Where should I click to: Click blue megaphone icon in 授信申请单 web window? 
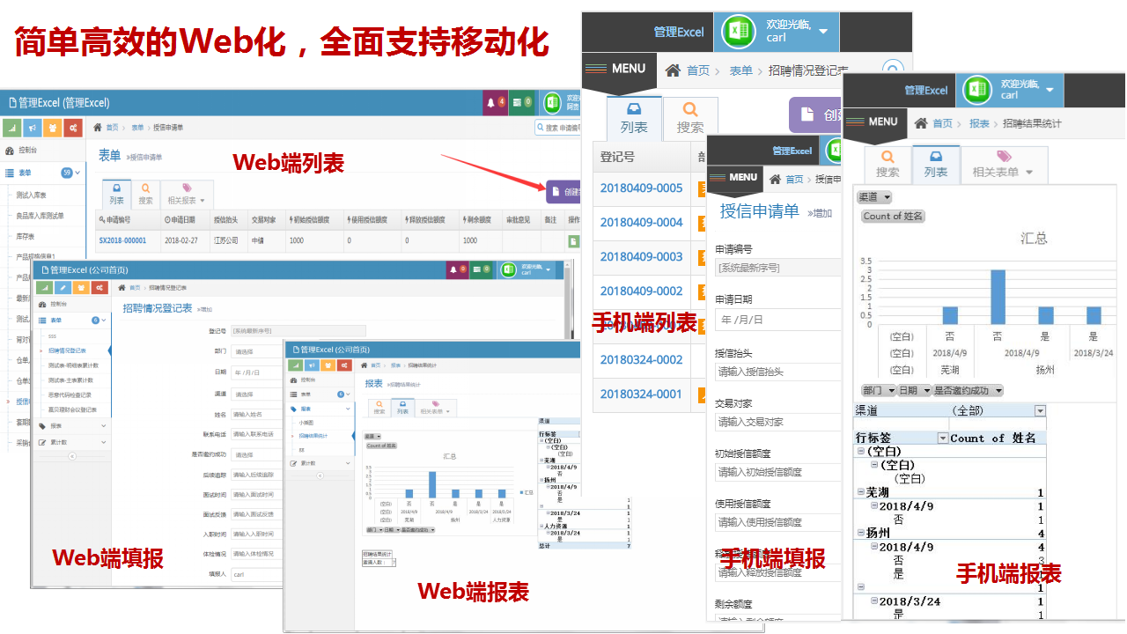(33, 128)
